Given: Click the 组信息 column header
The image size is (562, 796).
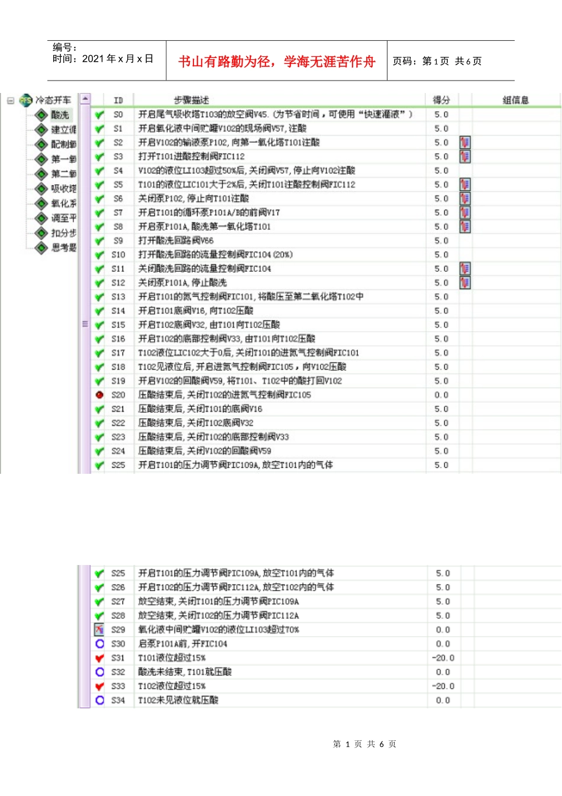Looking at the screenshot, I should point(515,100).
